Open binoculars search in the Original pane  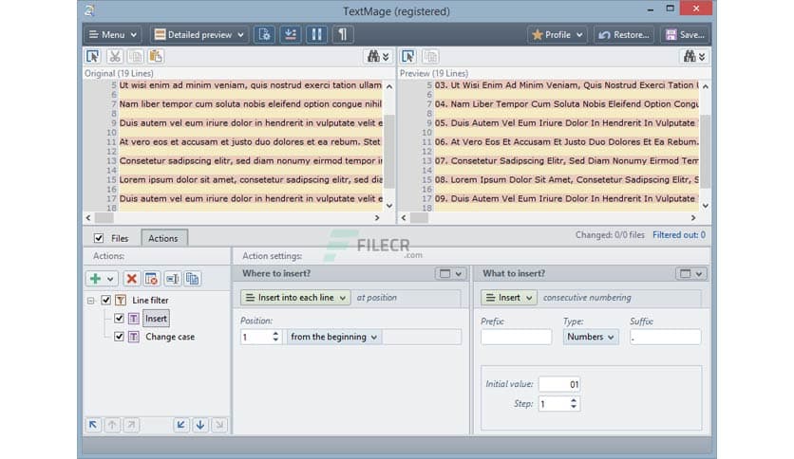click(378, 57)
